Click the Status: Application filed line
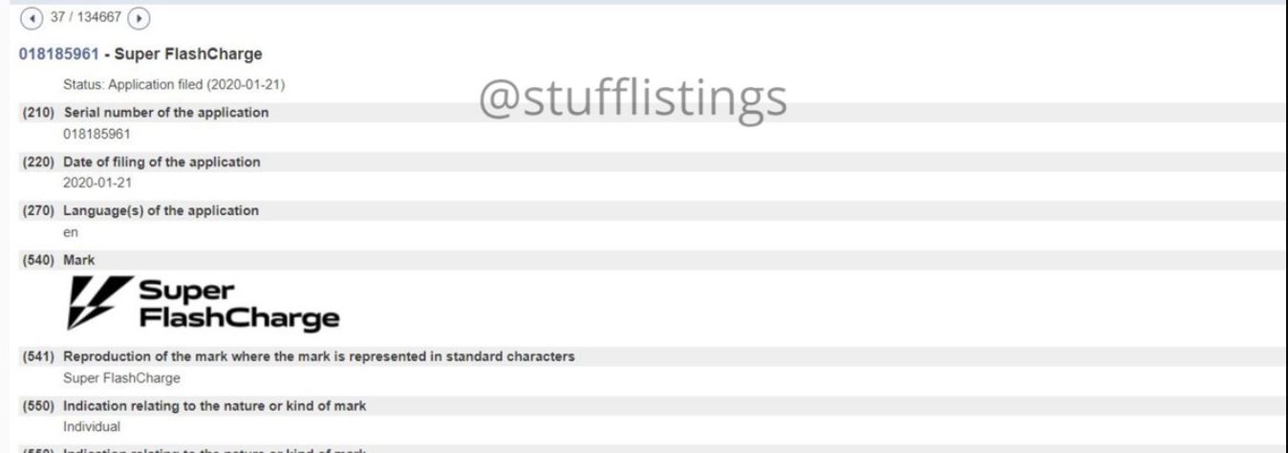 click(174, 85)
